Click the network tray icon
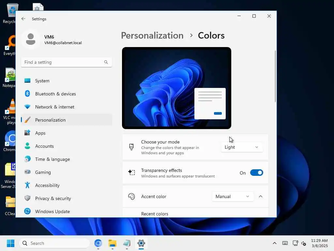Screen dimensions: 334x251 coord(295,243)
